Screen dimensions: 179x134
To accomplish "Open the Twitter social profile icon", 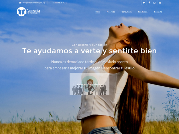I will tap(144, 3).
